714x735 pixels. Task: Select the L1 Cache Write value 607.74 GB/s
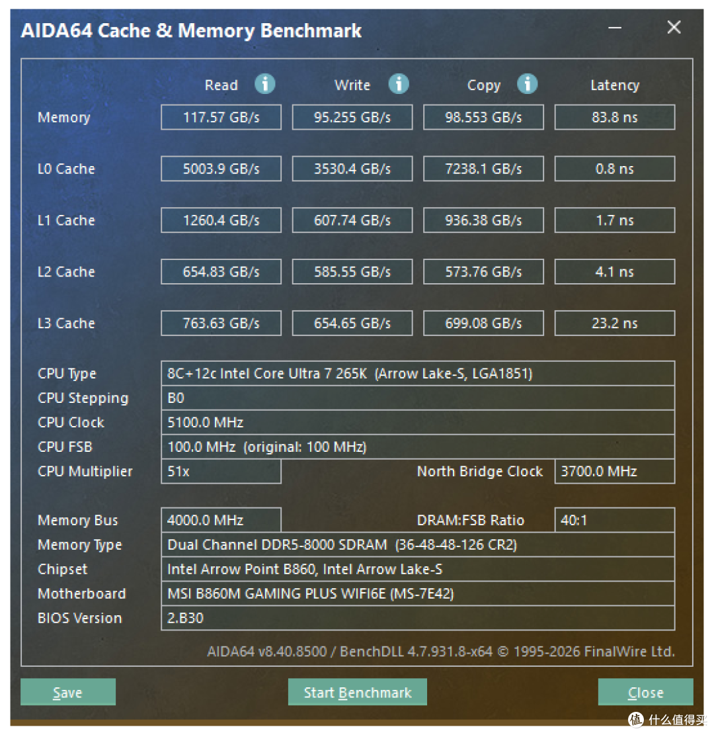click(x=352, y=220)
